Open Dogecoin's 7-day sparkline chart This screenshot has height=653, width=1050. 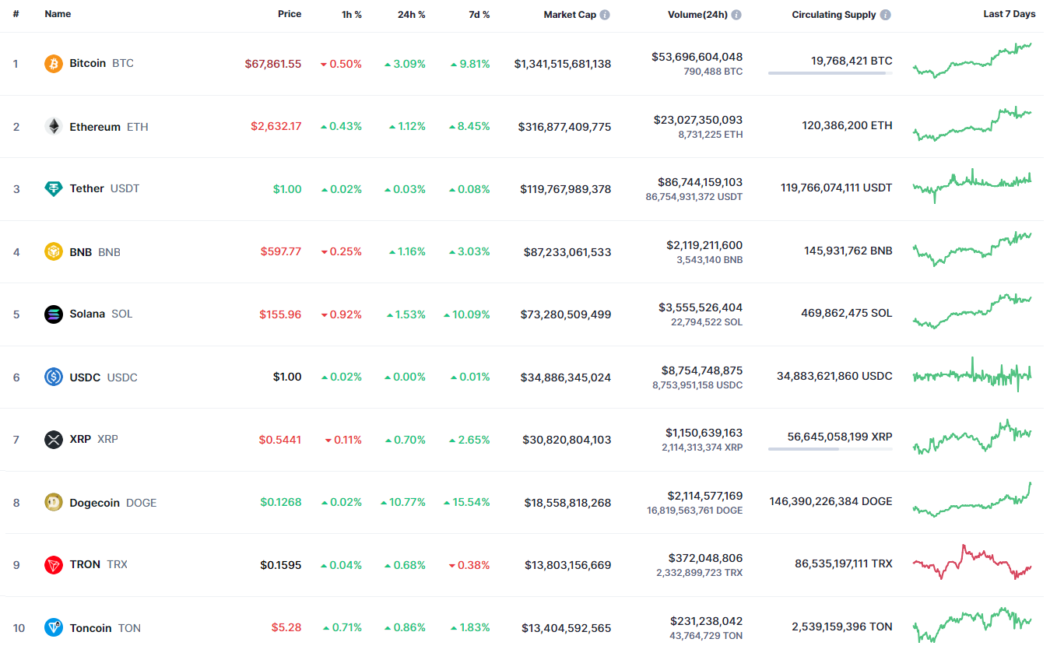[973, 501]
